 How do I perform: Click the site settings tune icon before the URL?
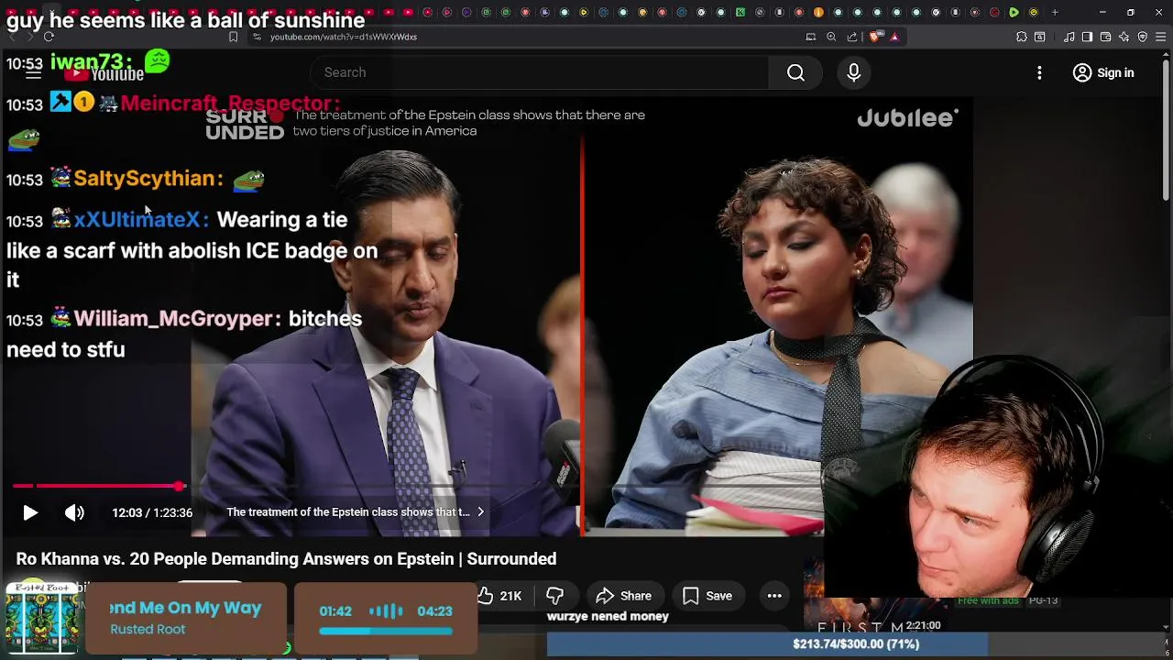(257, 37)
